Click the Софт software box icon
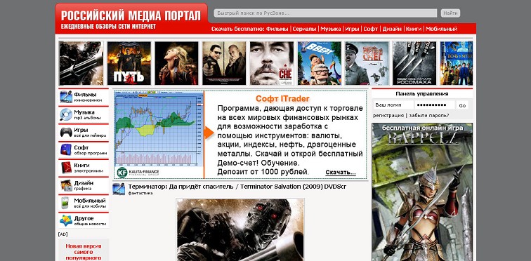Screen dimensions: 531x261 [x=66, y=149]
